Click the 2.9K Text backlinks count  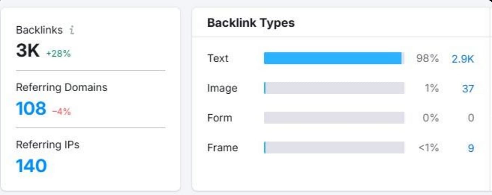[462, 59]
